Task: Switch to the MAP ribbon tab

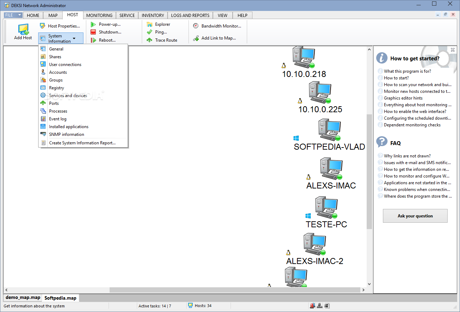Action: [x=53, y=15]
